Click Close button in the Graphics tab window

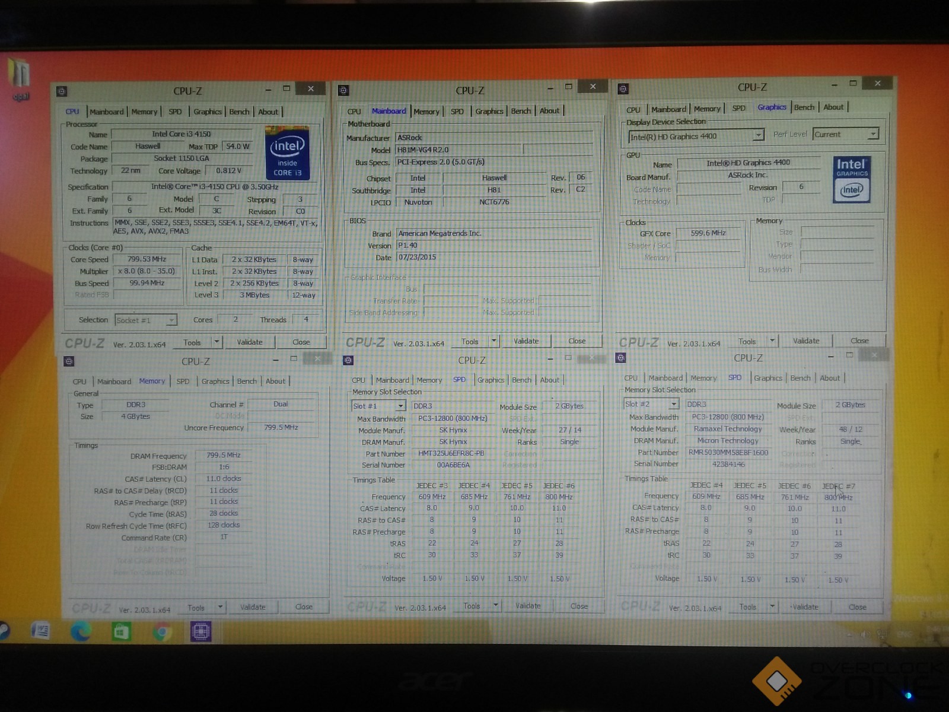(x=859, y=341)
